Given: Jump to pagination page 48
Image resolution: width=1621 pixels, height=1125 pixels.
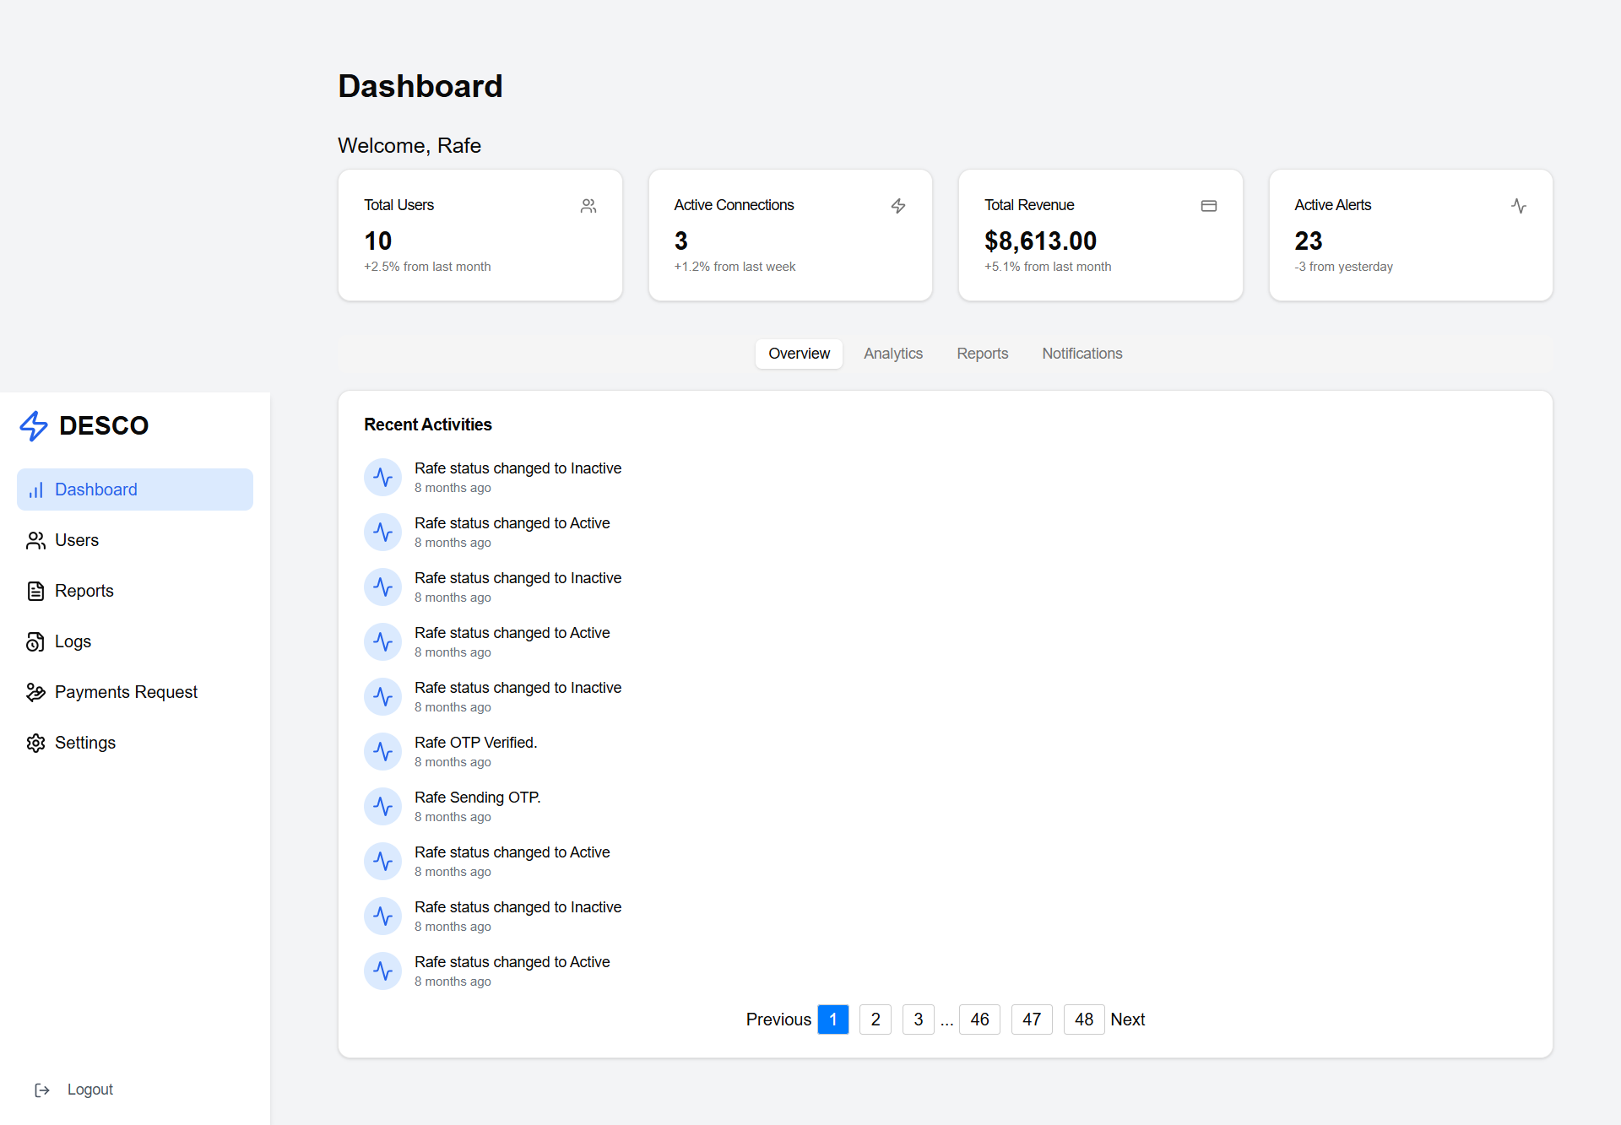Looking at the screenshot, I should coord(1083,1020).
